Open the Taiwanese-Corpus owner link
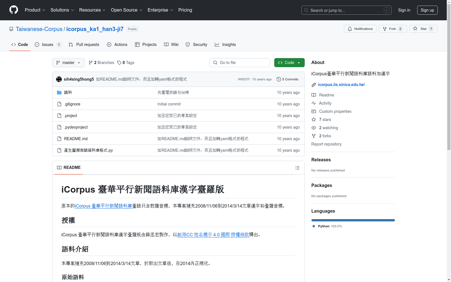Screen dimensions: 451x282 coord(39,29)
